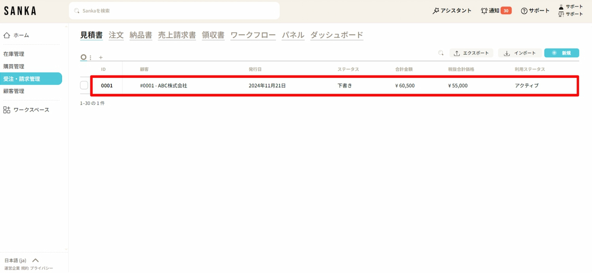Image resolution: width=592 pixels, height=273 pixels.
Task: Switch to the 領収書 tab
Action: 213,35
